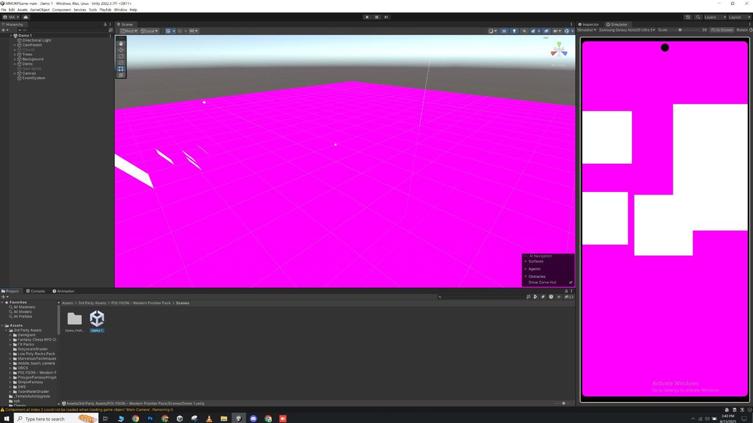The height and width of the screenshot is (423, 753).
Task: Collapse the Obstacles section in AI Navigation overlay
Action: (x=526, y=276)
